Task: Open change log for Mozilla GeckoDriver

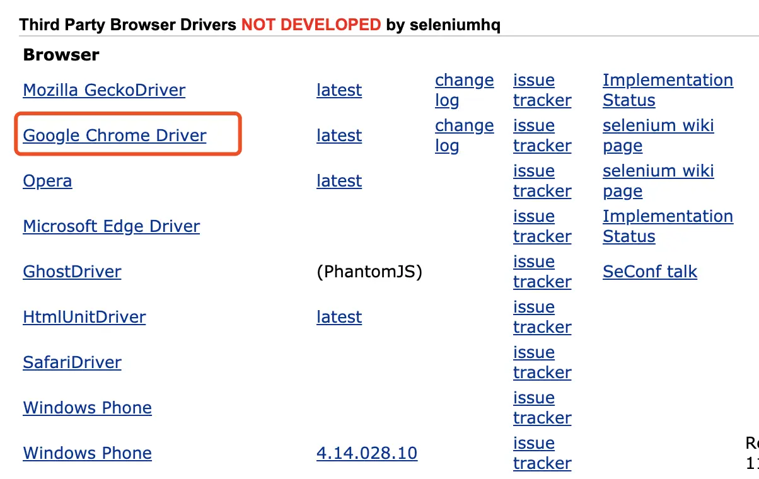Action: tap(465, 90)
